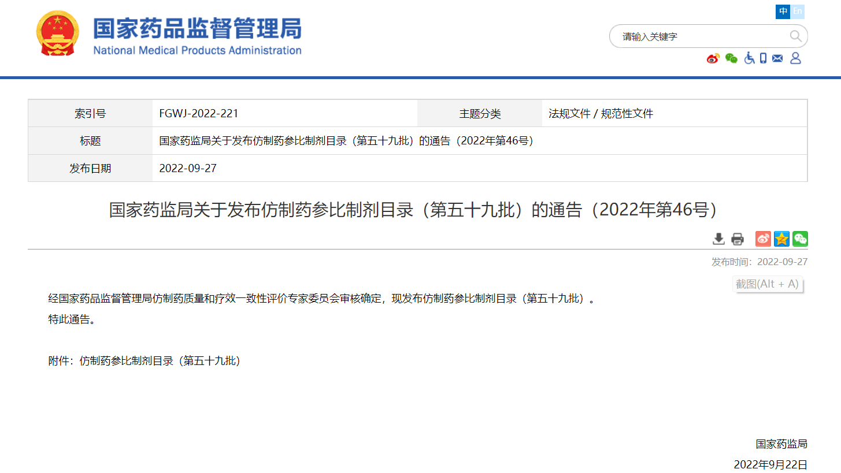Click the search magnifier icon
Viewport: 841px width, 473px height.
(795, 36)
